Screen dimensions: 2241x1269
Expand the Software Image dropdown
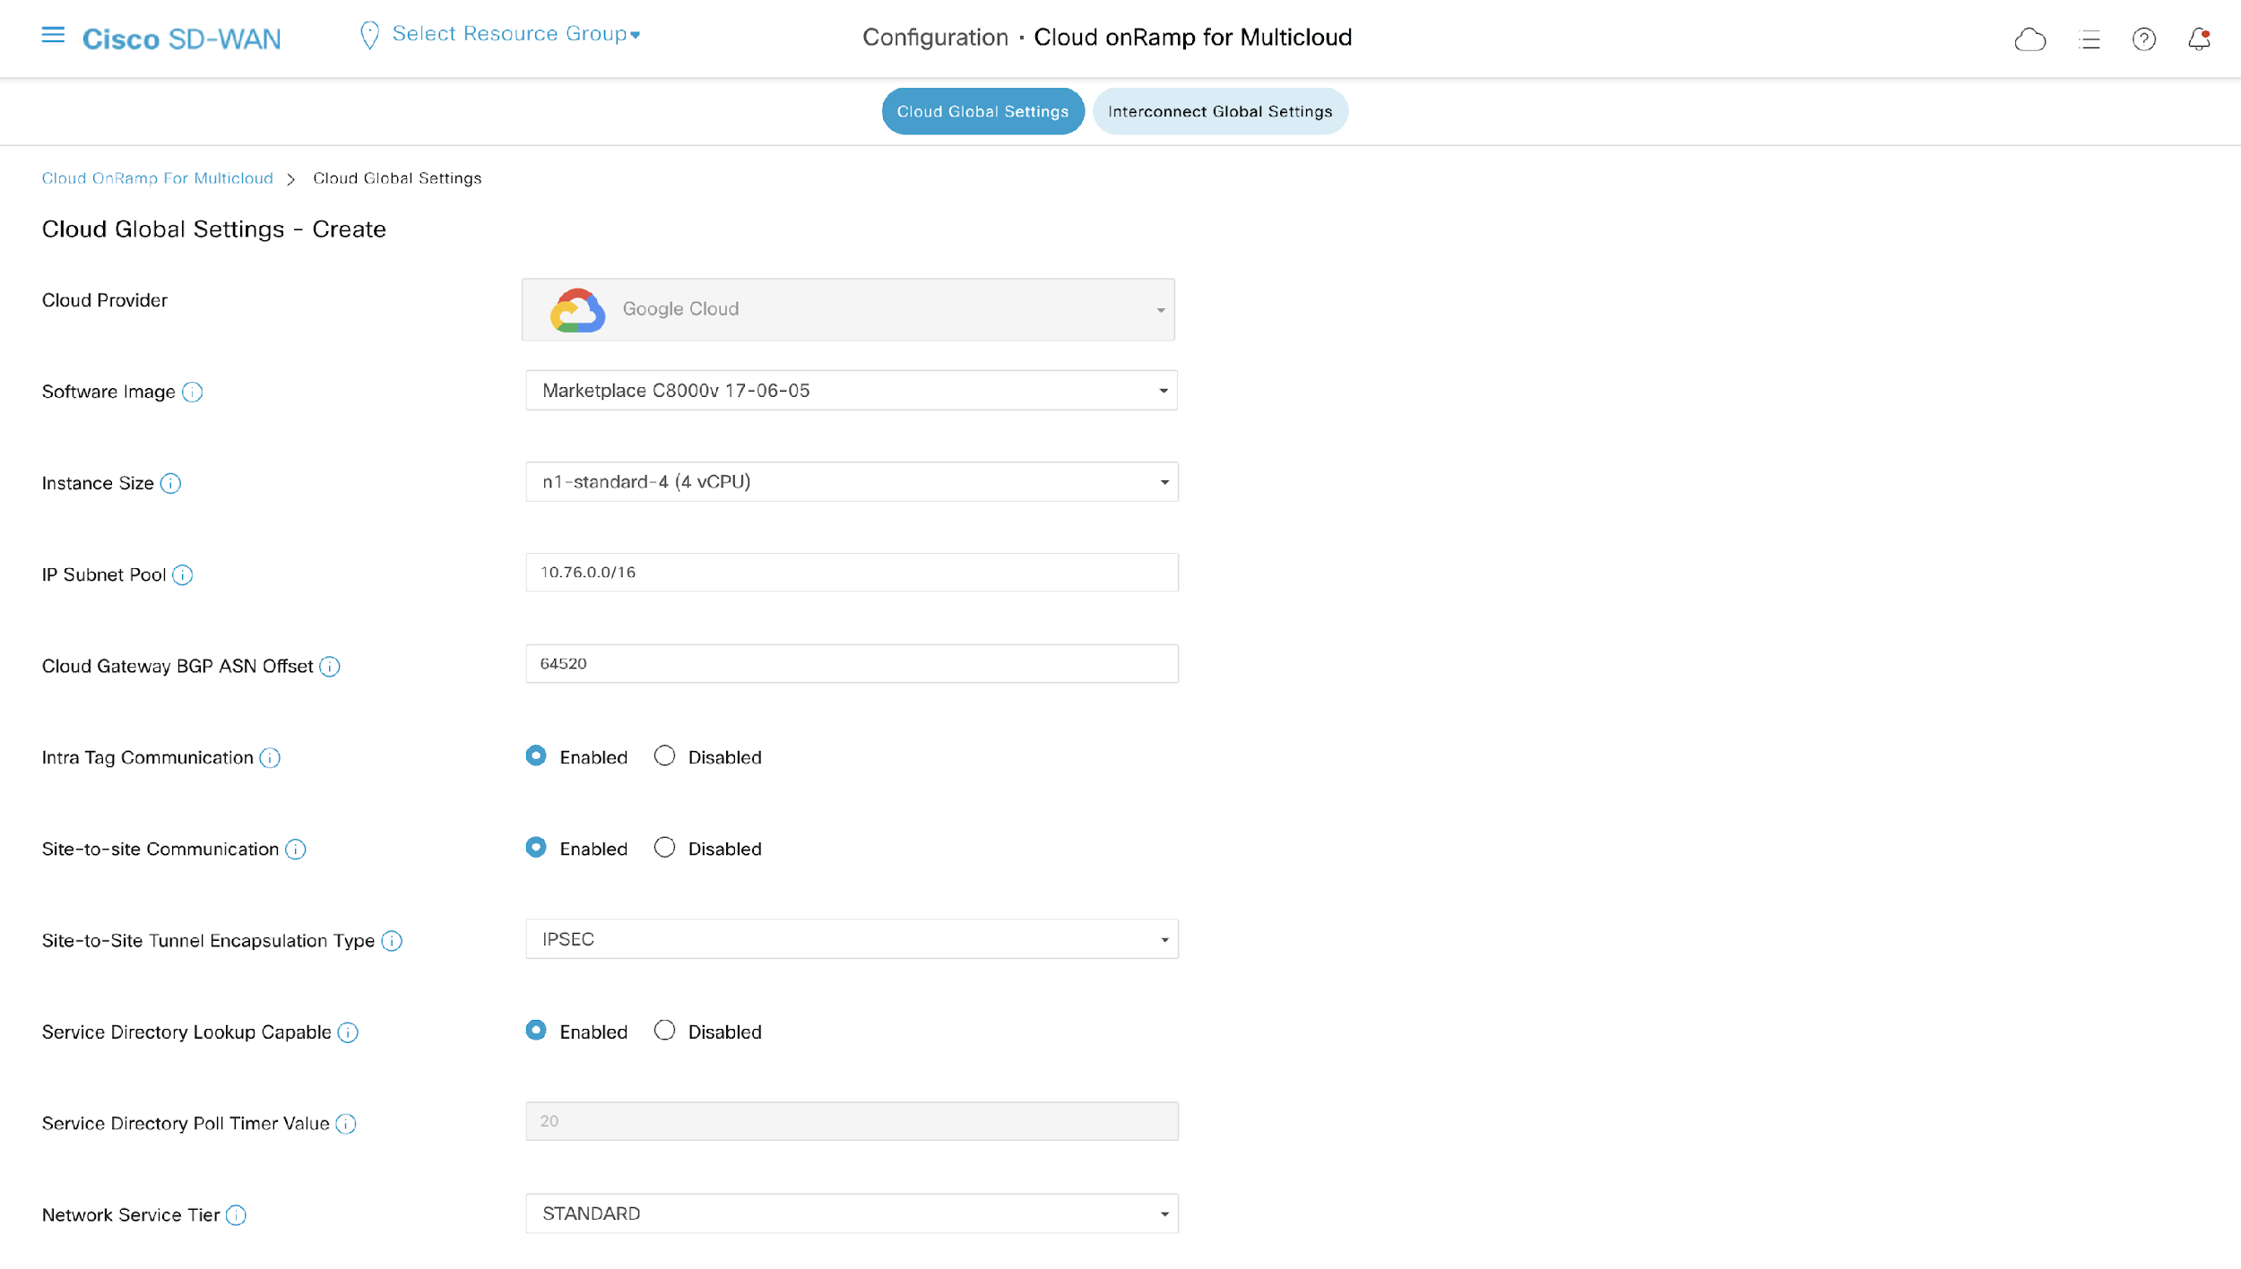851,391
